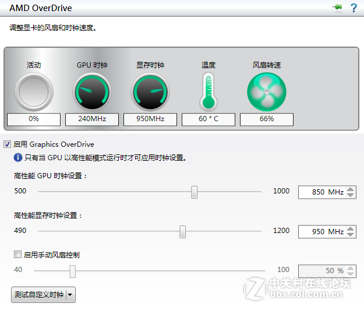
Task: Click the memory slider maximum value 1200
Action: 281,231
